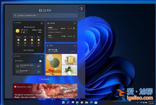Complete the Buy groceries task circle
Viewport: 156px width, 105px height.
pyautogui.click(x=18, y=72)
